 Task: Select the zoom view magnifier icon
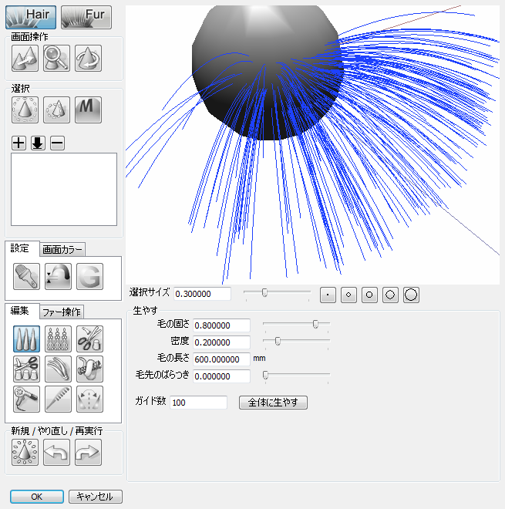click(56, 59)
